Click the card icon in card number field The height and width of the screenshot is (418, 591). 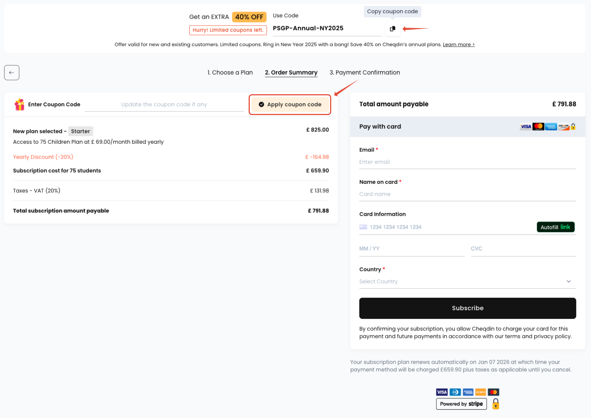click(x=363, y=227)
